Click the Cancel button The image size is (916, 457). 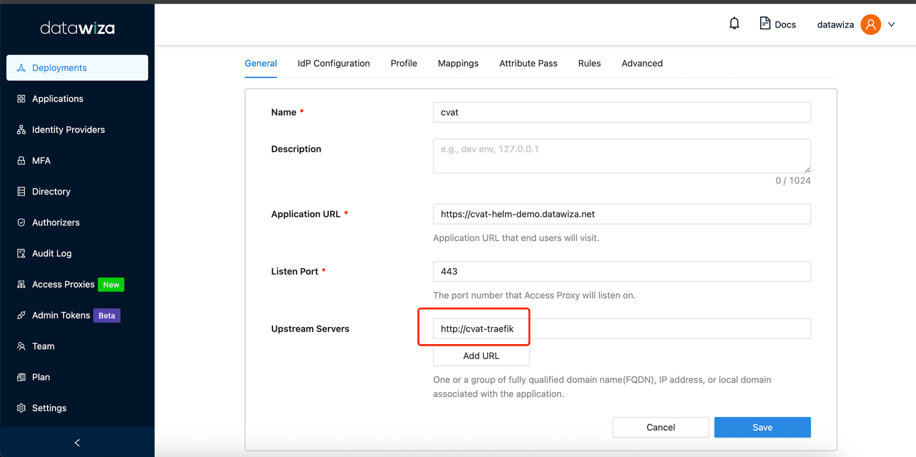661,427
